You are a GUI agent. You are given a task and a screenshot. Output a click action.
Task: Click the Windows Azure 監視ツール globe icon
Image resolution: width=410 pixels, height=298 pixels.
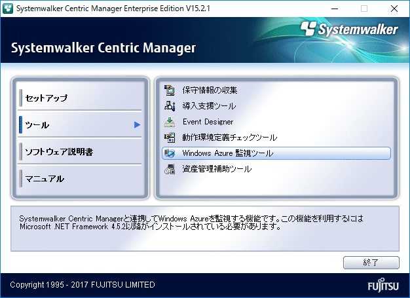(170, 153)
